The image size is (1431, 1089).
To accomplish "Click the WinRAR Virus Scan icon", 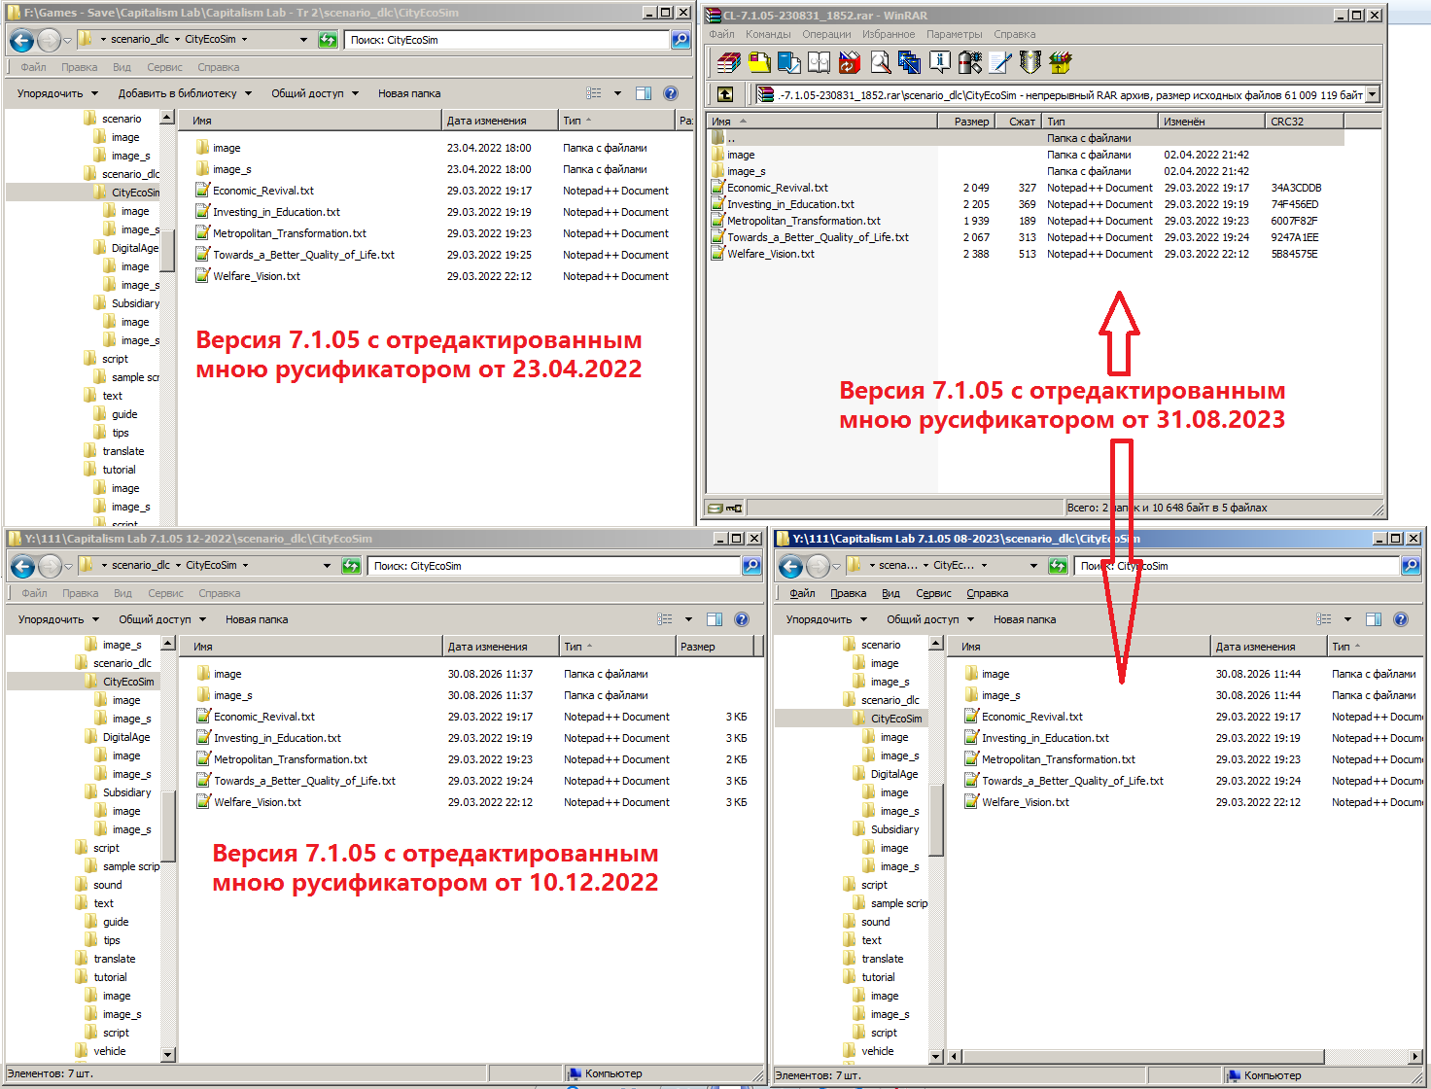I will pyautogui.click(x=970, y=63).
